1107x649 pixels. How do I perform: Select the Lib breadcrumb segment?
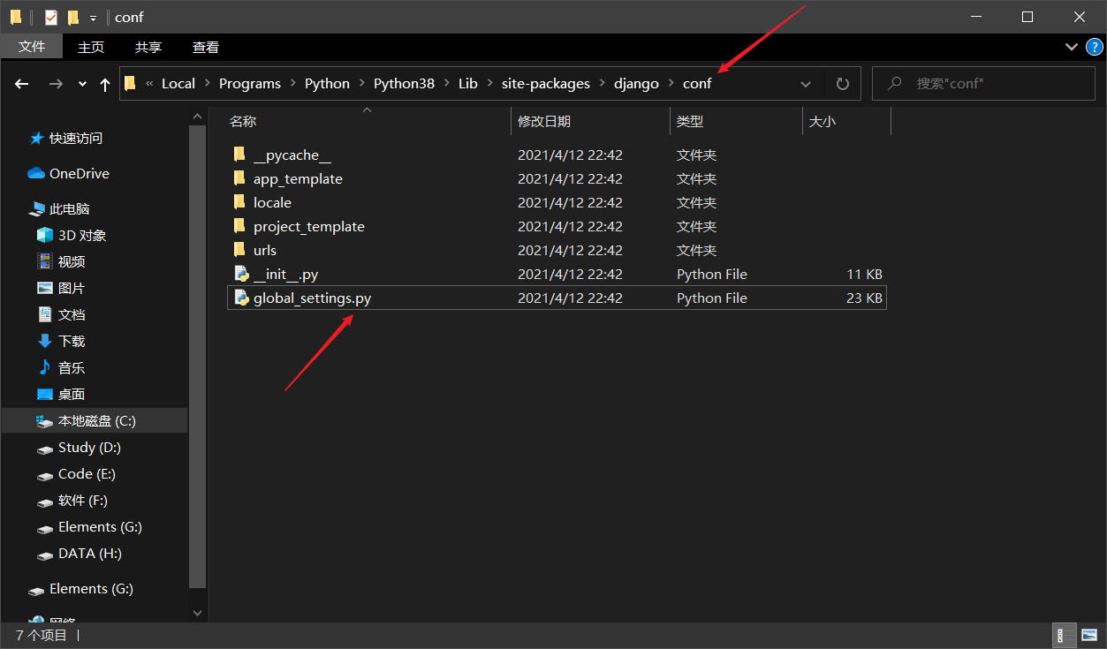468,84
